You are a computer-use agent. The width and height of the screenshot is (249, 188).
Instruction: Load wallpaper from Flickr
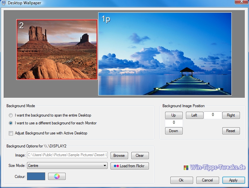(x=130, y=166)
